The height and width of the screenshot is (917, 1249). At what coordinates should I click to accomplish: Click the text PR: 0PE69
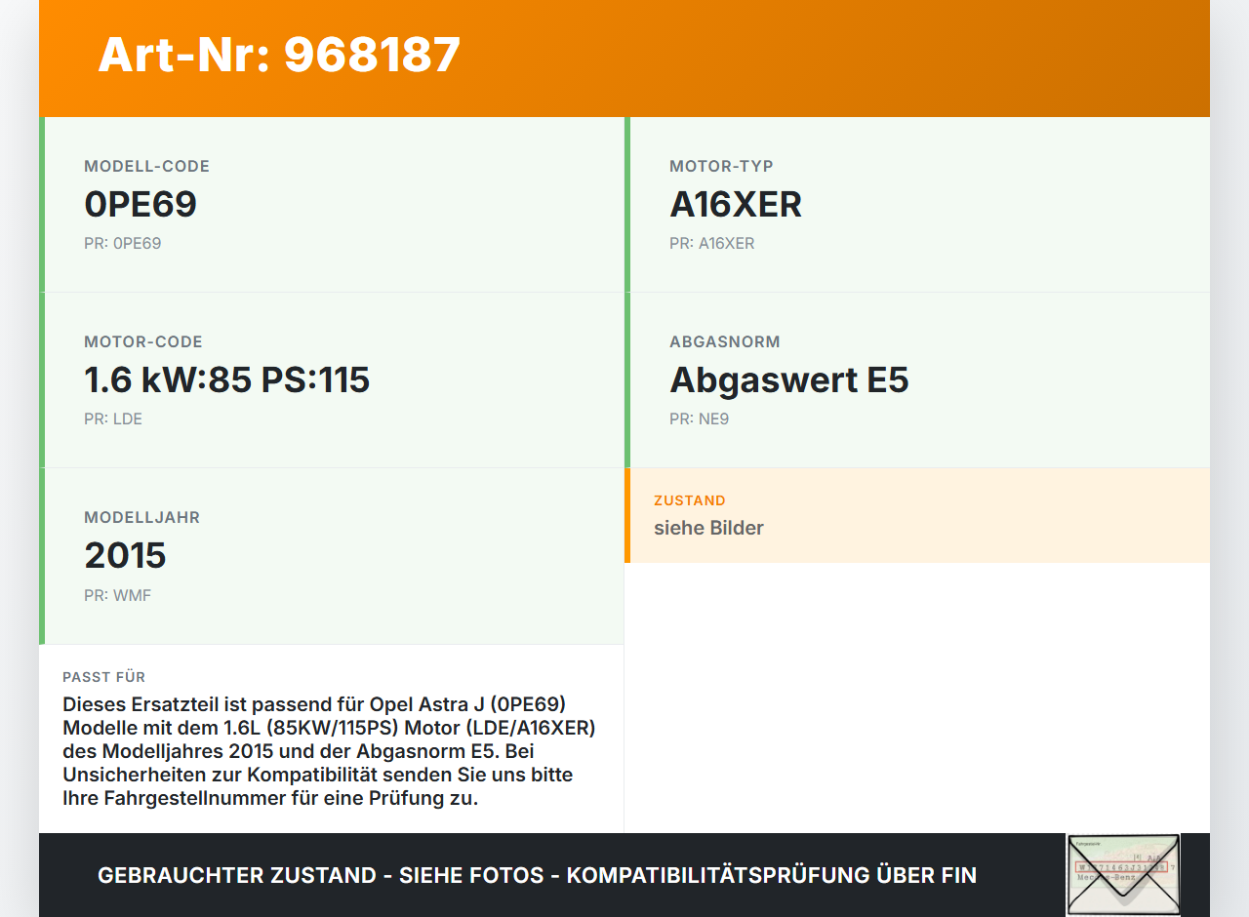coord(123,244)
